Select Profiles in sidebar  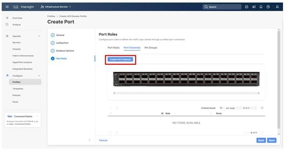pos(25,82)
